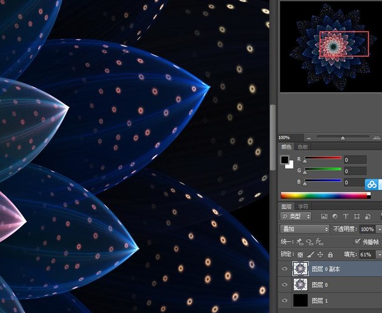Filter layers by adjustment layer icon
The width and height of the screenshot is (382, 313).
(x=335, y=216)
